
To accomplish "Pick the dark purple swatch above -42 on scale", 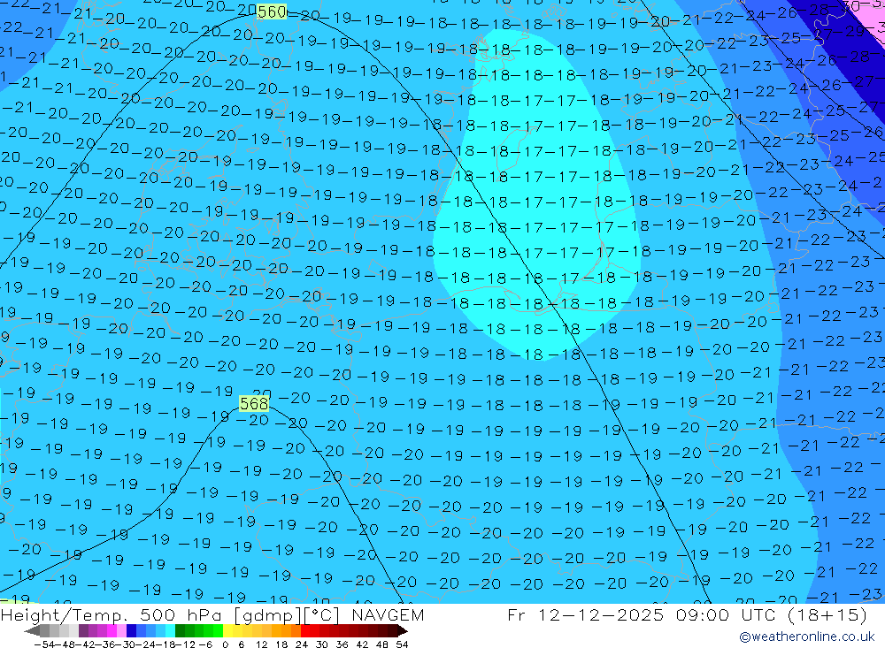I will pyautogui.click(x=83, y=631).
